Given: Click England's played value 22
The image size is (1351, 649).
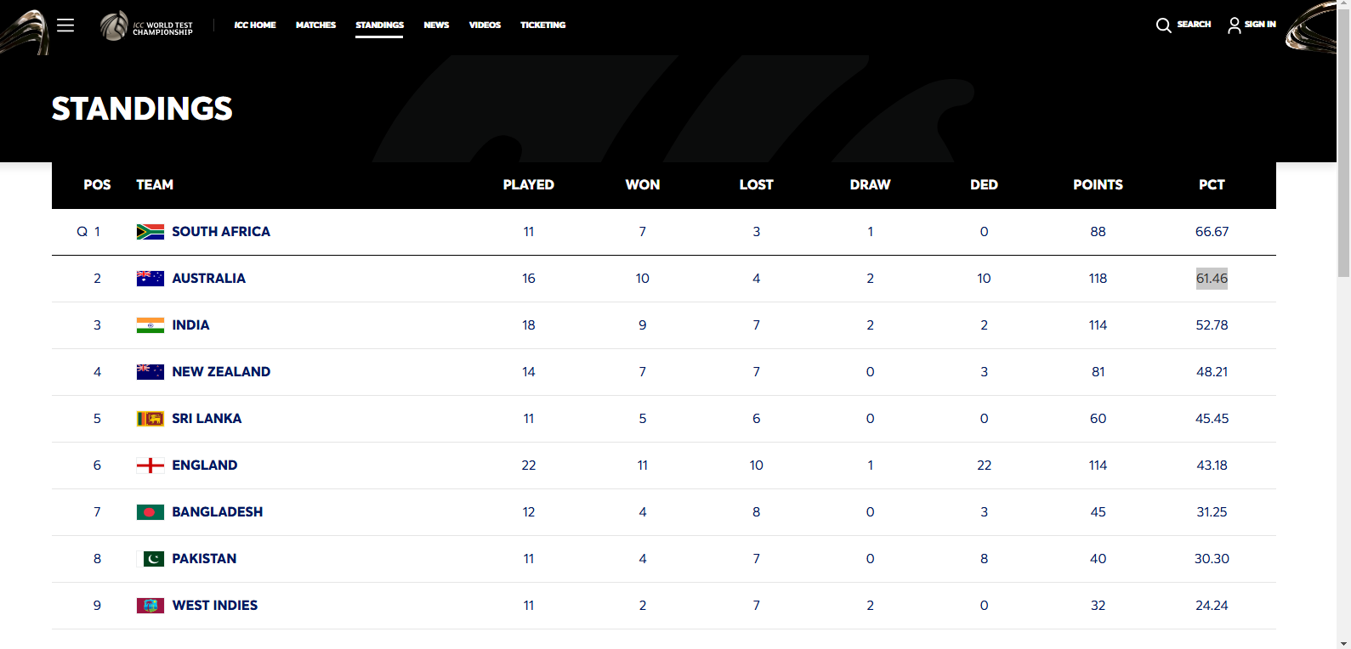Looking at the screenshot, I should [528, 466].
